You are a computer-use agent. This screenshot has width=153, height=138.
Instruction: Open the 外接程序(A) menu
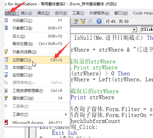point(99,13)
